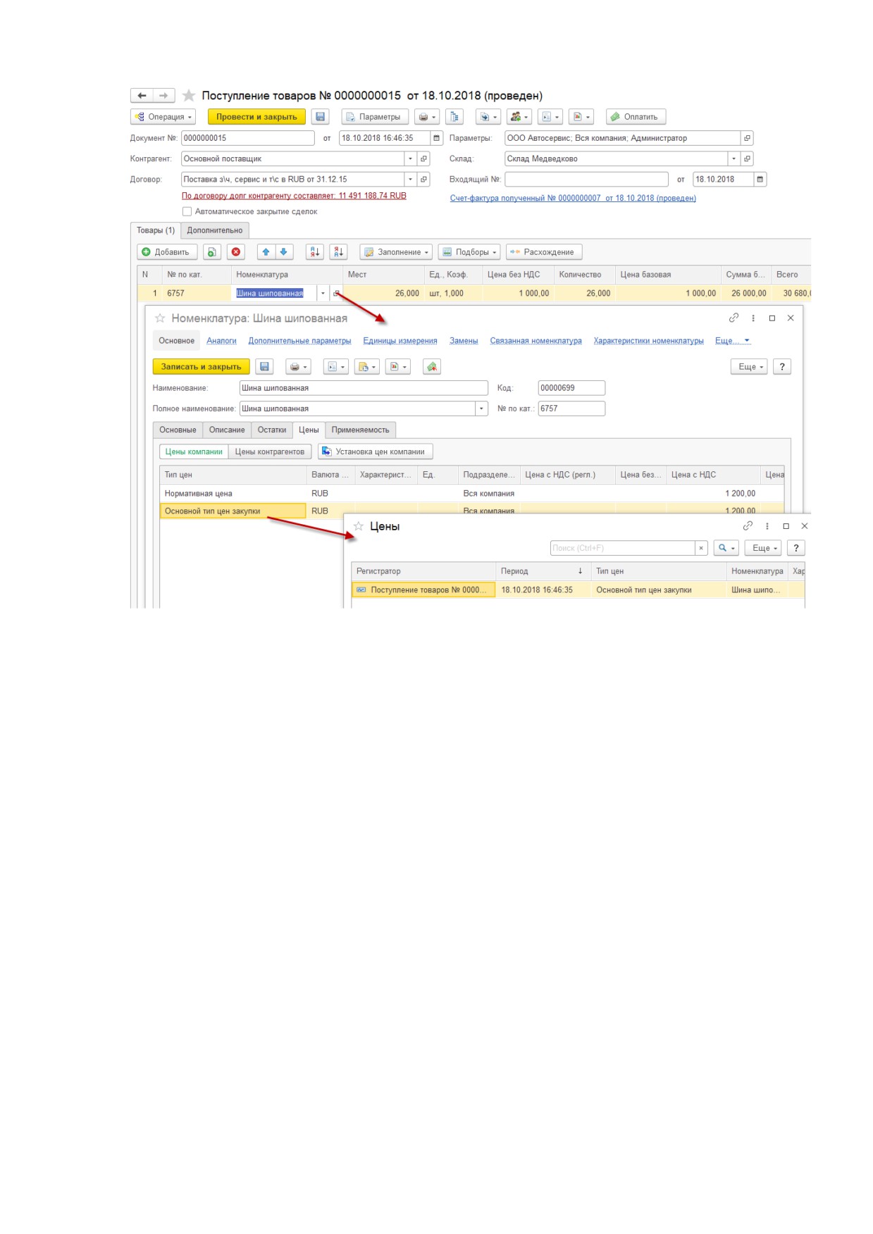The image size is (873, 1234).
Task: Go back with the left arrow button
Action: point(142,95)
